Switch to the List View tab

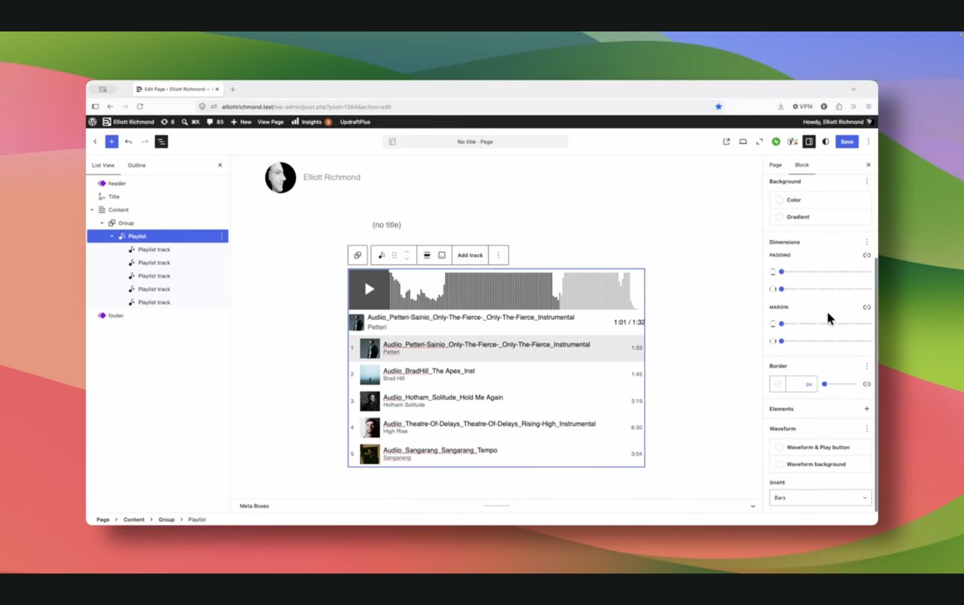click(x=103, y=165)
